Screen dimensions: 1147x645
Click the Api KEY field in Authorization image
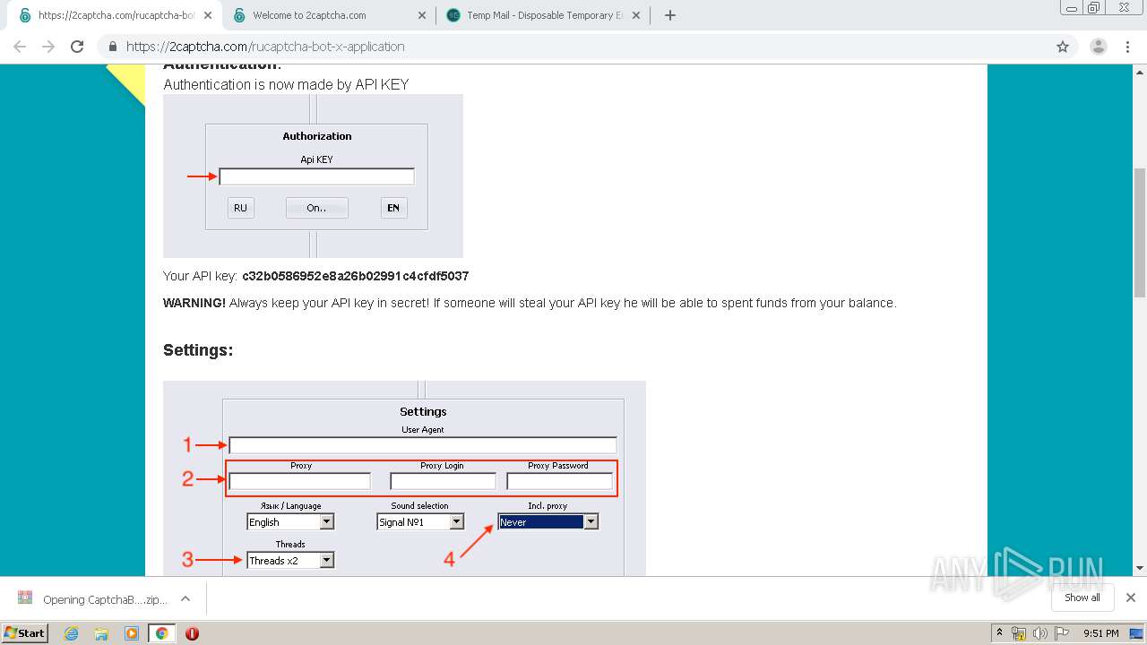click(316, 176)
